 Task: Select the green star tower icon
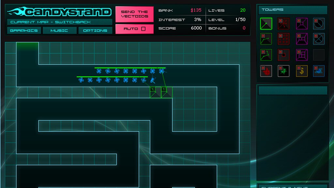tap(283, 71)
